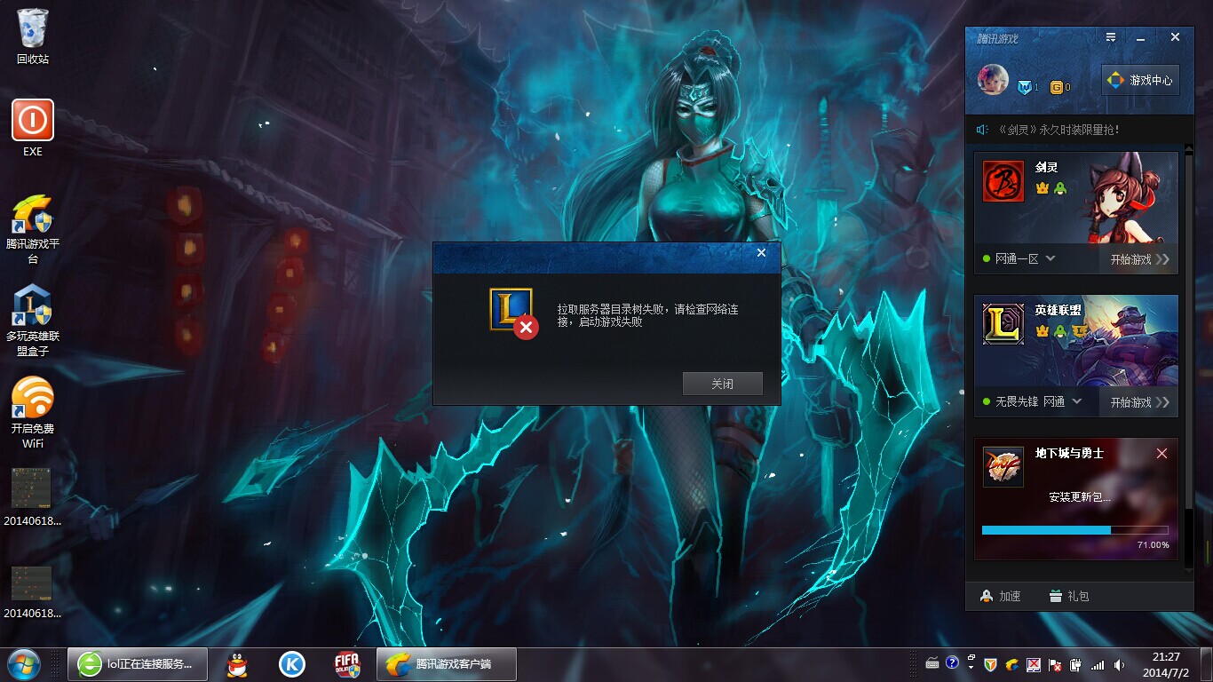Viewport: 1213px width, 682px height.
Task: Open the 礼包 tab at panel bottom
Action: tap(1068, 596)
